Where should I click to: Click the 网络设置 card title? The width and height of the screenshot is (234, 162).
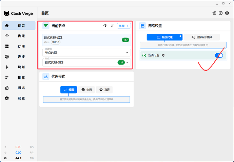pos(155,26)
